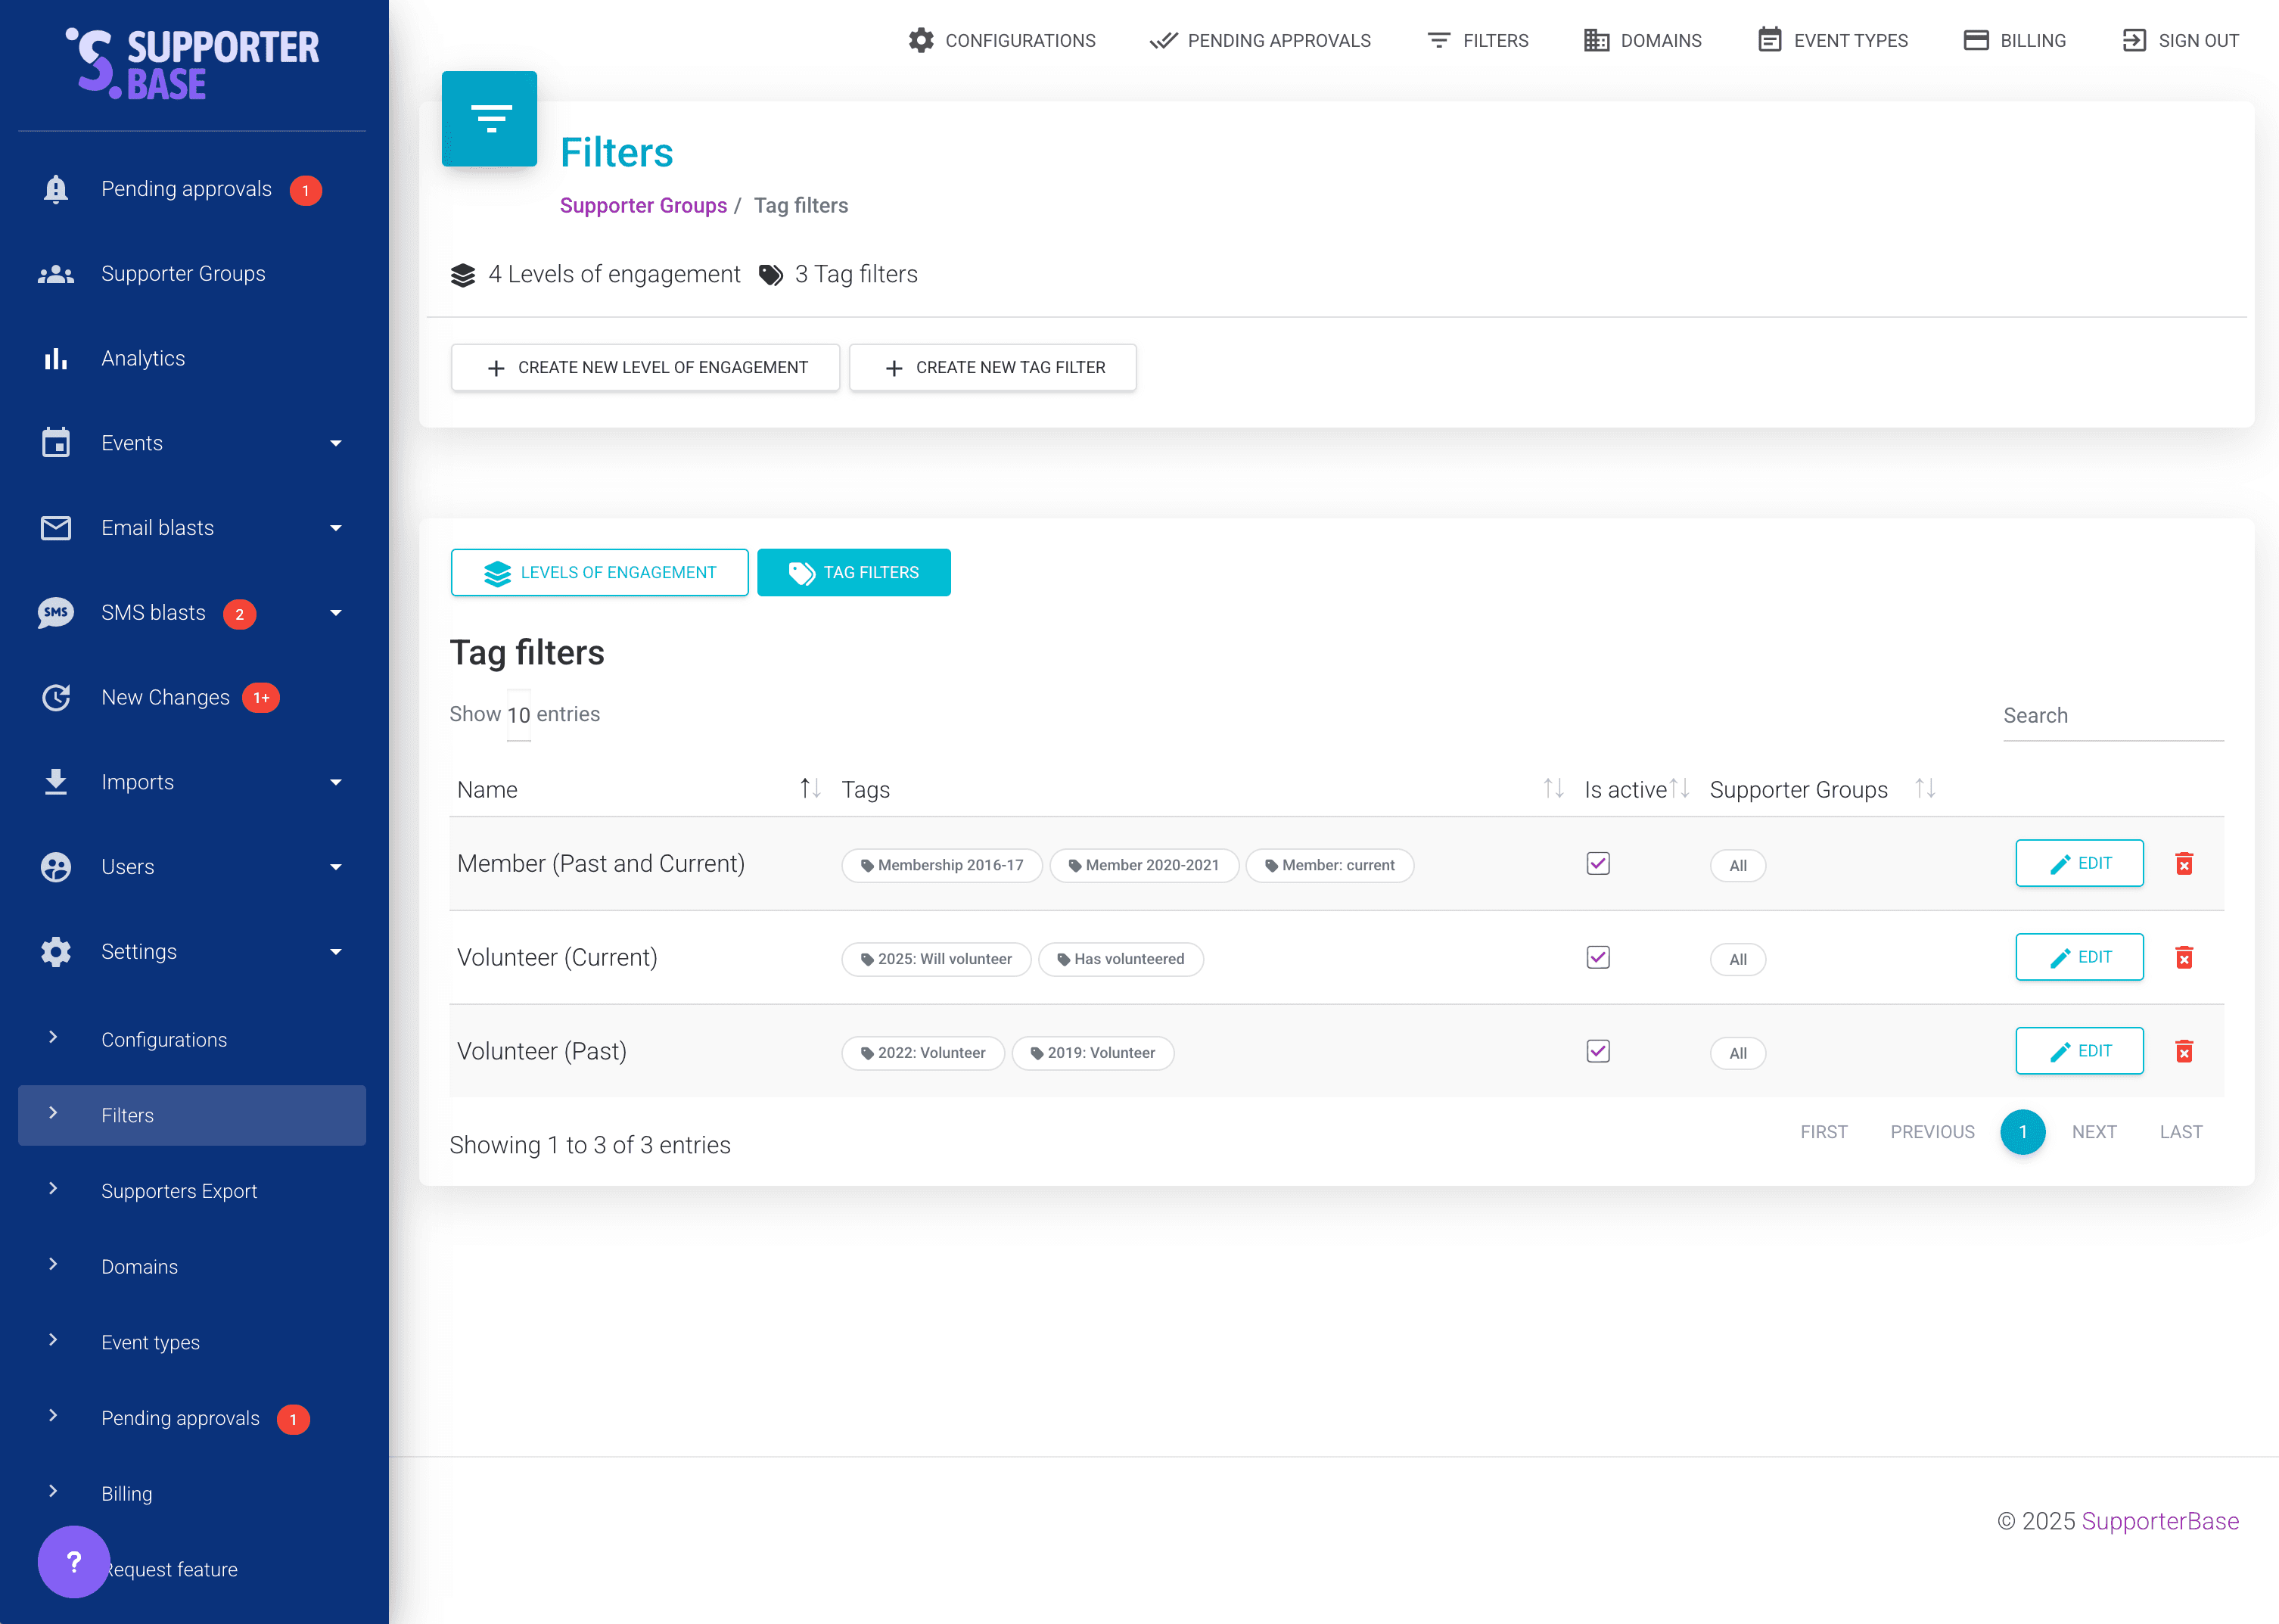
Task: Click the teal Filters header icon
Action: coord(490,119)
